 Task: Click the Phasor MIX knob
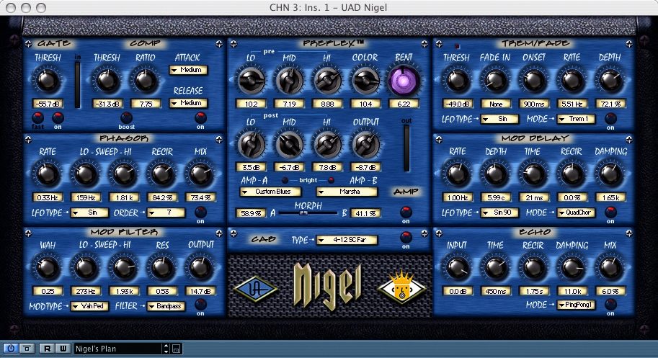click(200, 174)
